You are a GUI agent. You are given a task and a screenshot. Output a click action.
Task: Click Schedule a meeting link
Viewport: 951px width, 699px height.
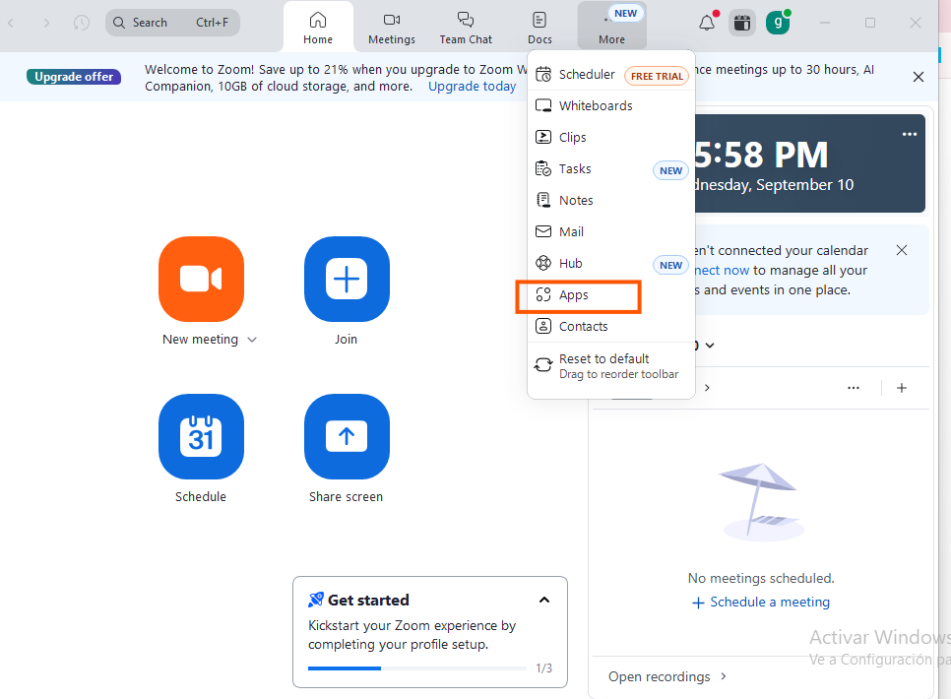(761, 602)
